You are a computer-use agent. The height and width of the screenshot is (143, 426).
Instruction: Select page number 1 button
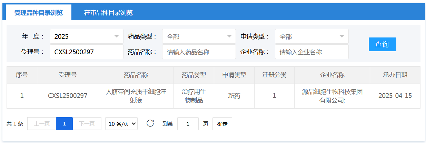pos(65,124)
